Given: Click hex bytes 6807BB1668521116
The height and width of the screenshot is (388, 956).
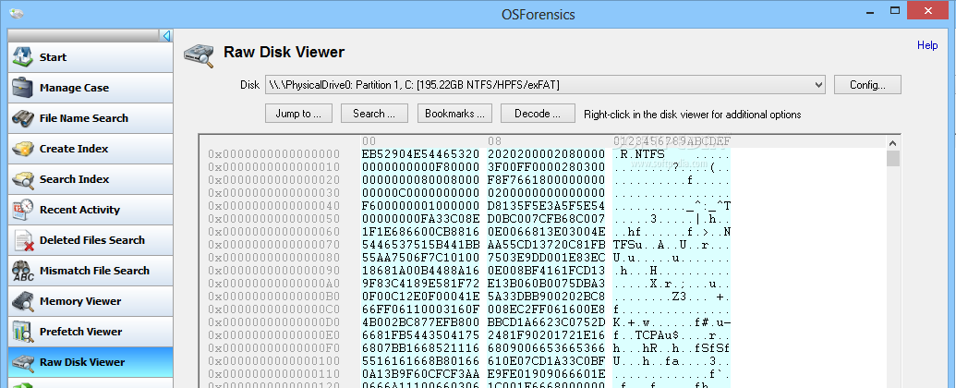Looking at the screenshot, I should click(x=420, y=347).
